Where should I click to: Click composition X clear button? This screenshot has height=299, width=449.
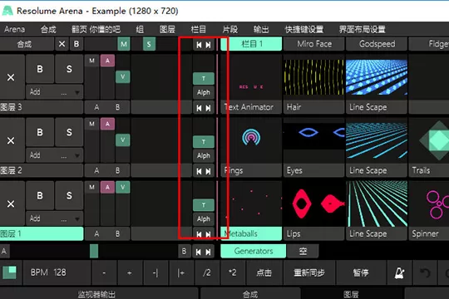tap(62, 44)
